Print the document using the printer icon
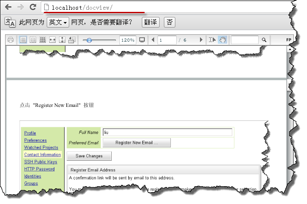 (x=11, y=40)
